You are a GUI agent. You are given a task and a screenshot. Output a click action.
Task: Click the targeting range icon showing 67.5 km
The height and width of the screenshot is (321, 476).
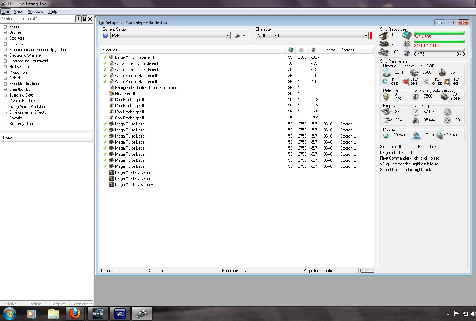pos(415,112)
